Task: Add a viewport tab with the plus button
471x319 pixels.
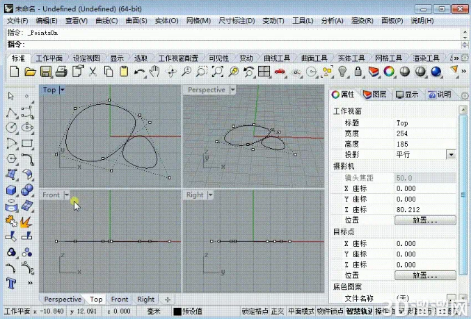Action: pyautogui.click(x=168, y=300)
